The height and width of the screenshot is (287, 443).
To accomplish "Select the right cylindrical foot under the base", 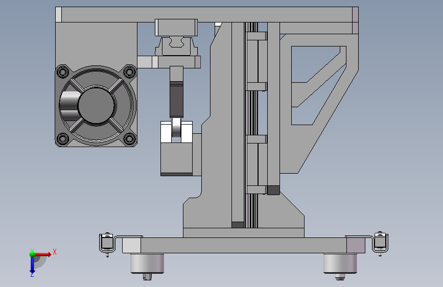I will 340,264.
